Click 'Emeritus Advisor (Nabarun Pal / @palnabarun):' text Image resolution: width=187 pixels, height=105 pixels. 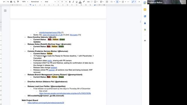pyautogui.click(x=48, y=82)
